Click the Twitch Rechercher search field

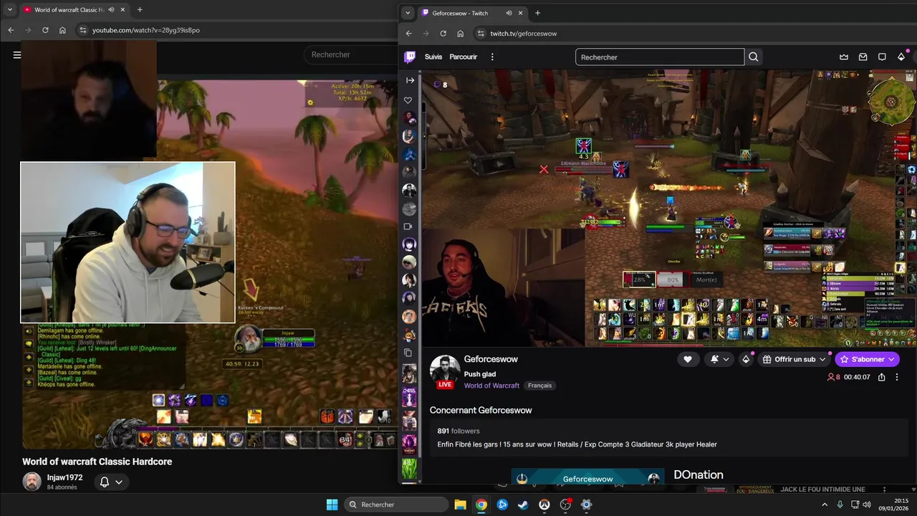[x=659, y=57]
